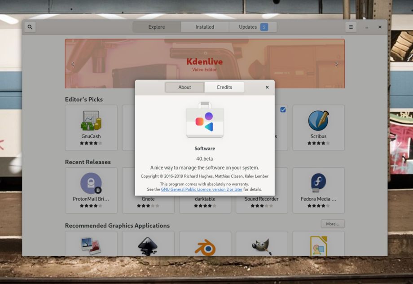Open the Updates tab
413x284 pixels.
point(253,27)
